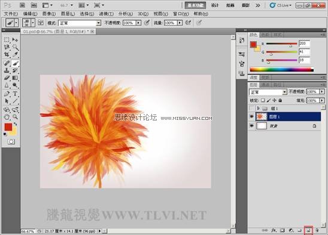Select the Mixer Brush tool in toolbox
Image resolution: width=328 pixels, height=235 pixels.
point(15,63)
